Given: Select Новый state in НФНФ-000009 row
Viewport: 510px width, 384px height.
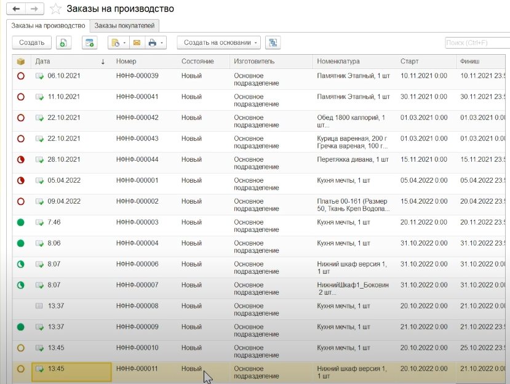Looking at the screenshot, I should 191,327.
